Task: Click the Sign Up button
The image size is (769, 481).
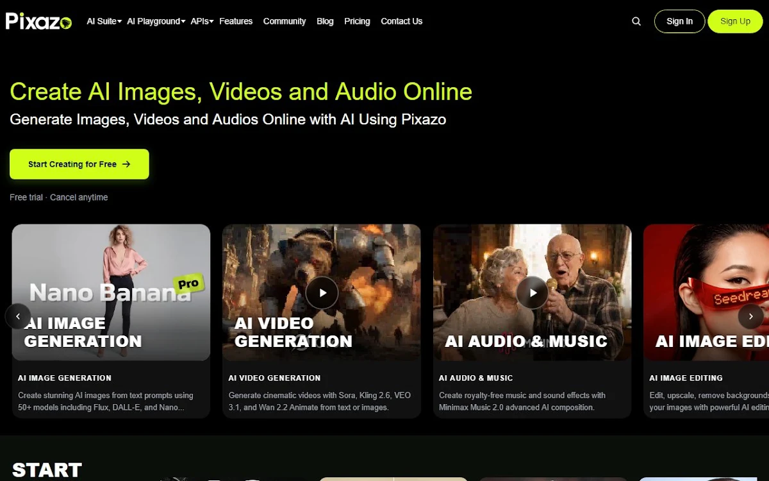Action: (735, 21)
